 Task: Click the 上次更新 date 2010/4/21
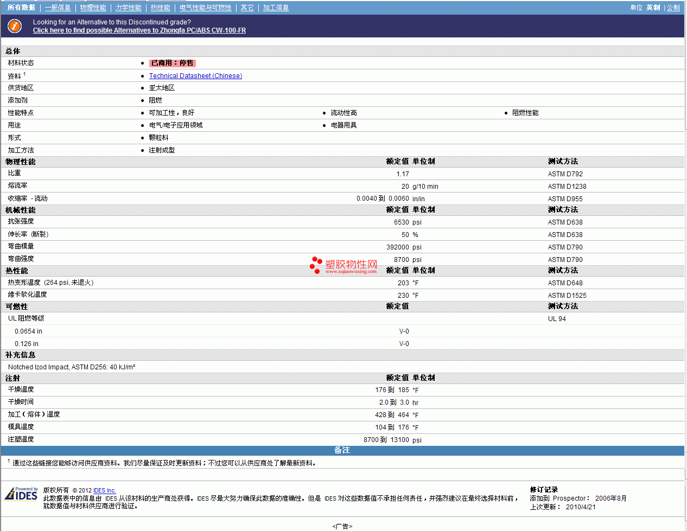(x=581, y=507)
